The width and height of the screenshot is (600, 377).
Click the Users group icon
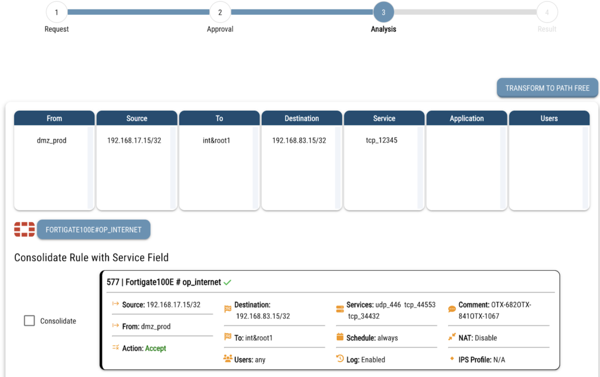pos(228,358)
